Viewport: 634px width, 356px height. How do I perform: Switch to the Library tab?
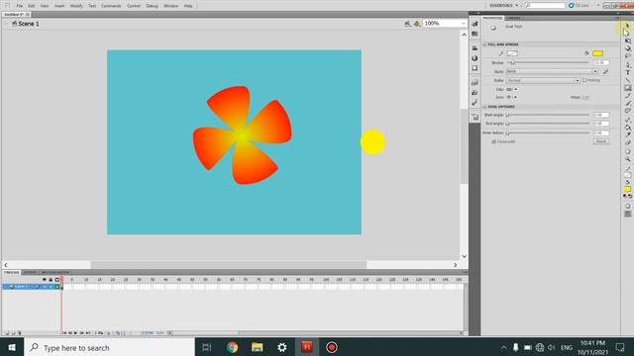pyautogui.click(x=513, y=18)
